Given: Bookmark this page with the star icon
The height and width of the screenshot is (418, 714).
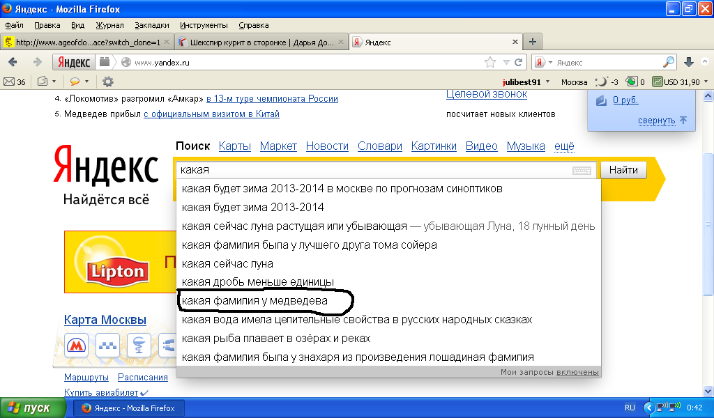Looking at the screenshot, I should (x=490, y=62).
